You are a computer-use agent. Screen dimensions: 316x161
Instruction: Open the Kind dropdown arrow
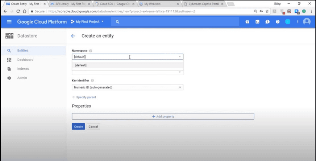pos(180,72)
